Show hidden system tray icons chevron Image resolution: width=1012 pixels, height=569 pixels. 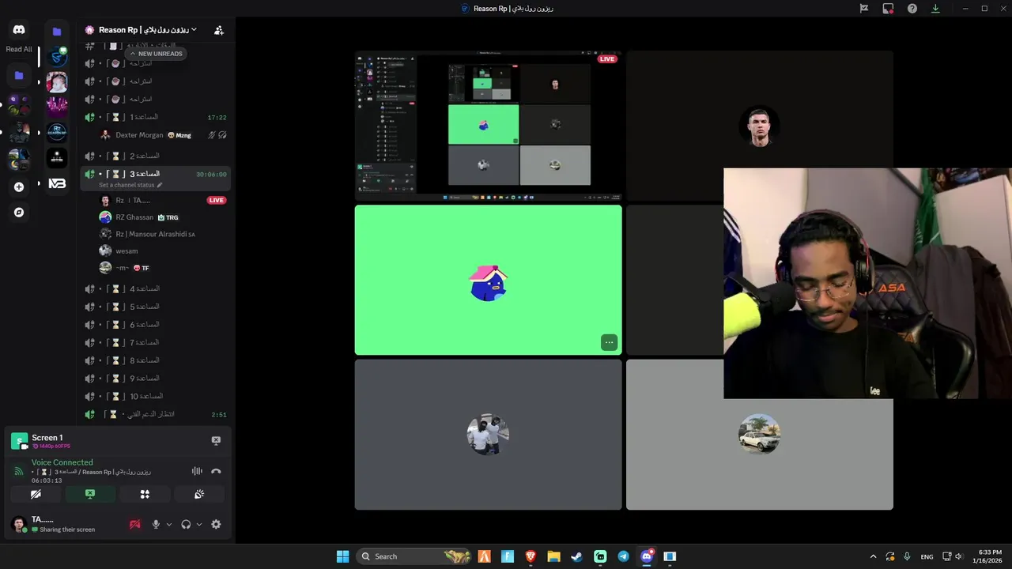pos(873,556)
